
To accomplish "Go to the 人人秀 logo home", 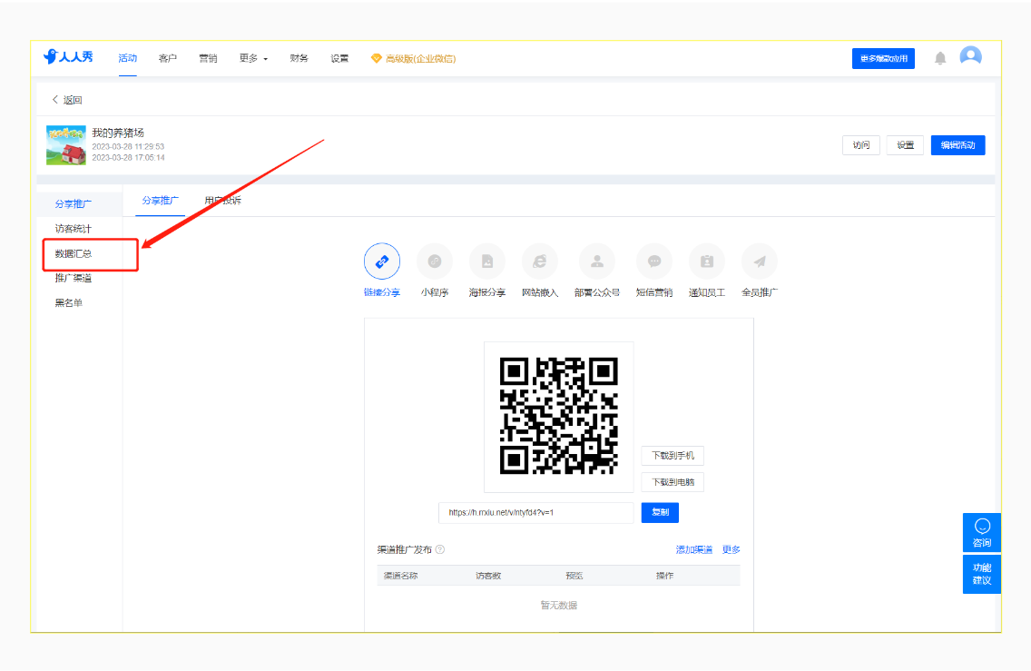I will pyautogui.click(x=68, y=57).
